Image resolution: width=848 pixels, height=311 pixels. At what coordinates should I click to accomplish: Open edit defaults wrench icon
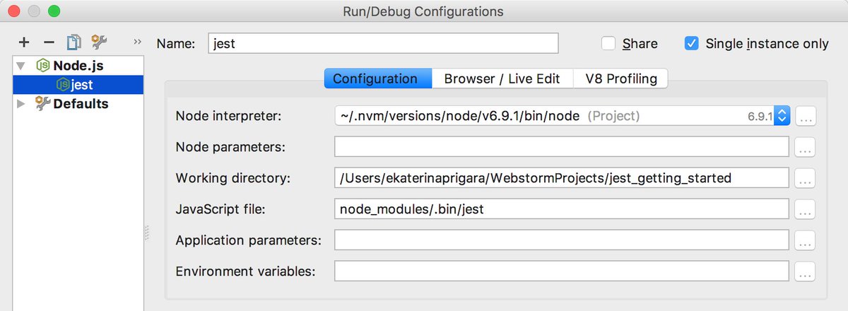pyautogui.click(x=99, y=43)
